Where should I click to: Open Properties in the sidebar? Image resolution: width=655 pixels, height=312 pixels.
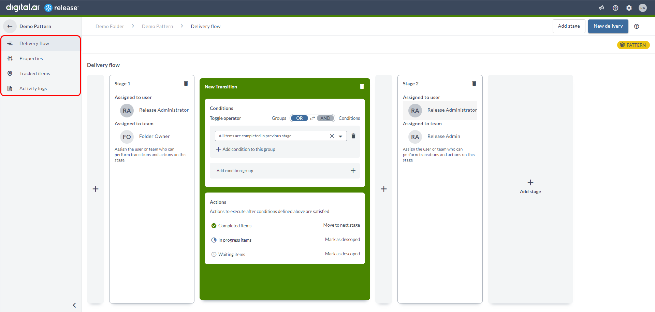[41, 58]
